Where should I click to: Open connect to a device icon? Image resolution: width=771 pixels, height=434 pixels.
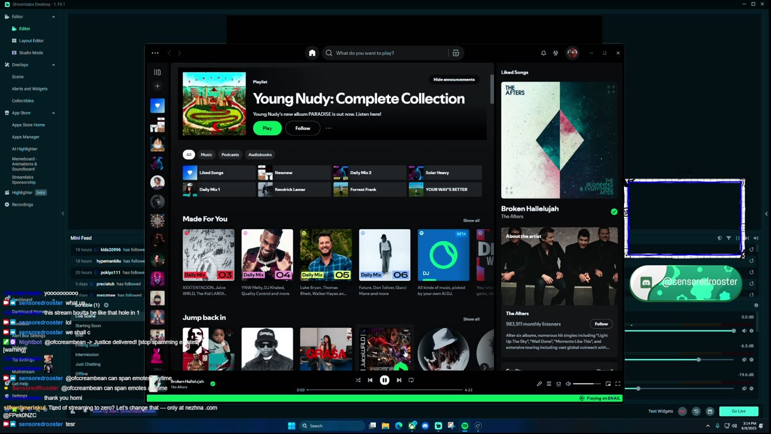(558, 384)
